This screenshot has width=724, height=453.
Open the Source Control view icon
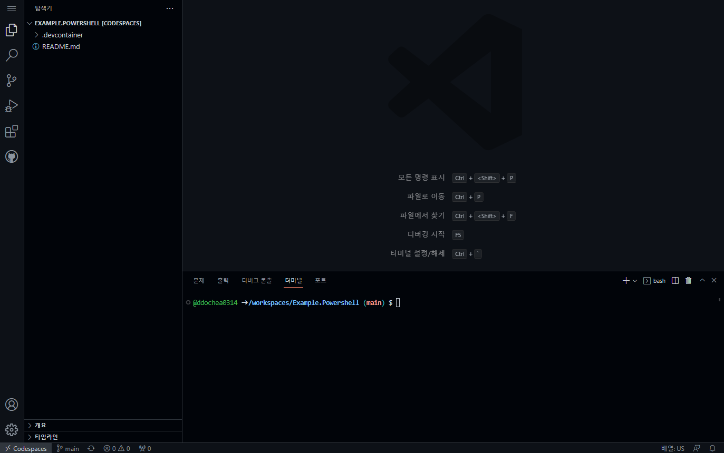tap(12, 81)
